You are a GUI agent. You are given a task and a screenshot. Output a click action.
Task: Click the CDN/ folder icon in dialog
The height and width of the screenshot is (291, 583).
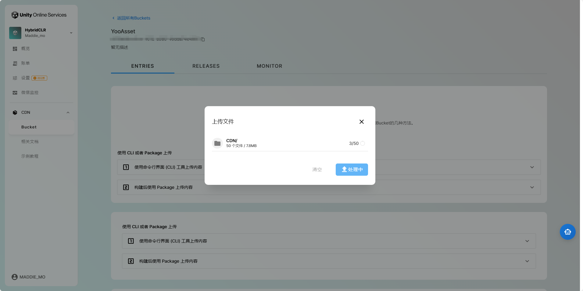pyautogui.click(x=217, y=143)
